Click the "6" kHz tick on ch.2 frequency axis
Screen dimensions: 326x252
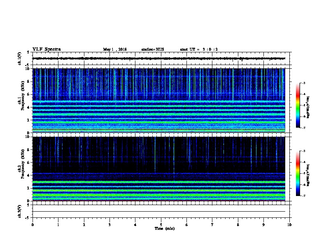tap(28, 163)
